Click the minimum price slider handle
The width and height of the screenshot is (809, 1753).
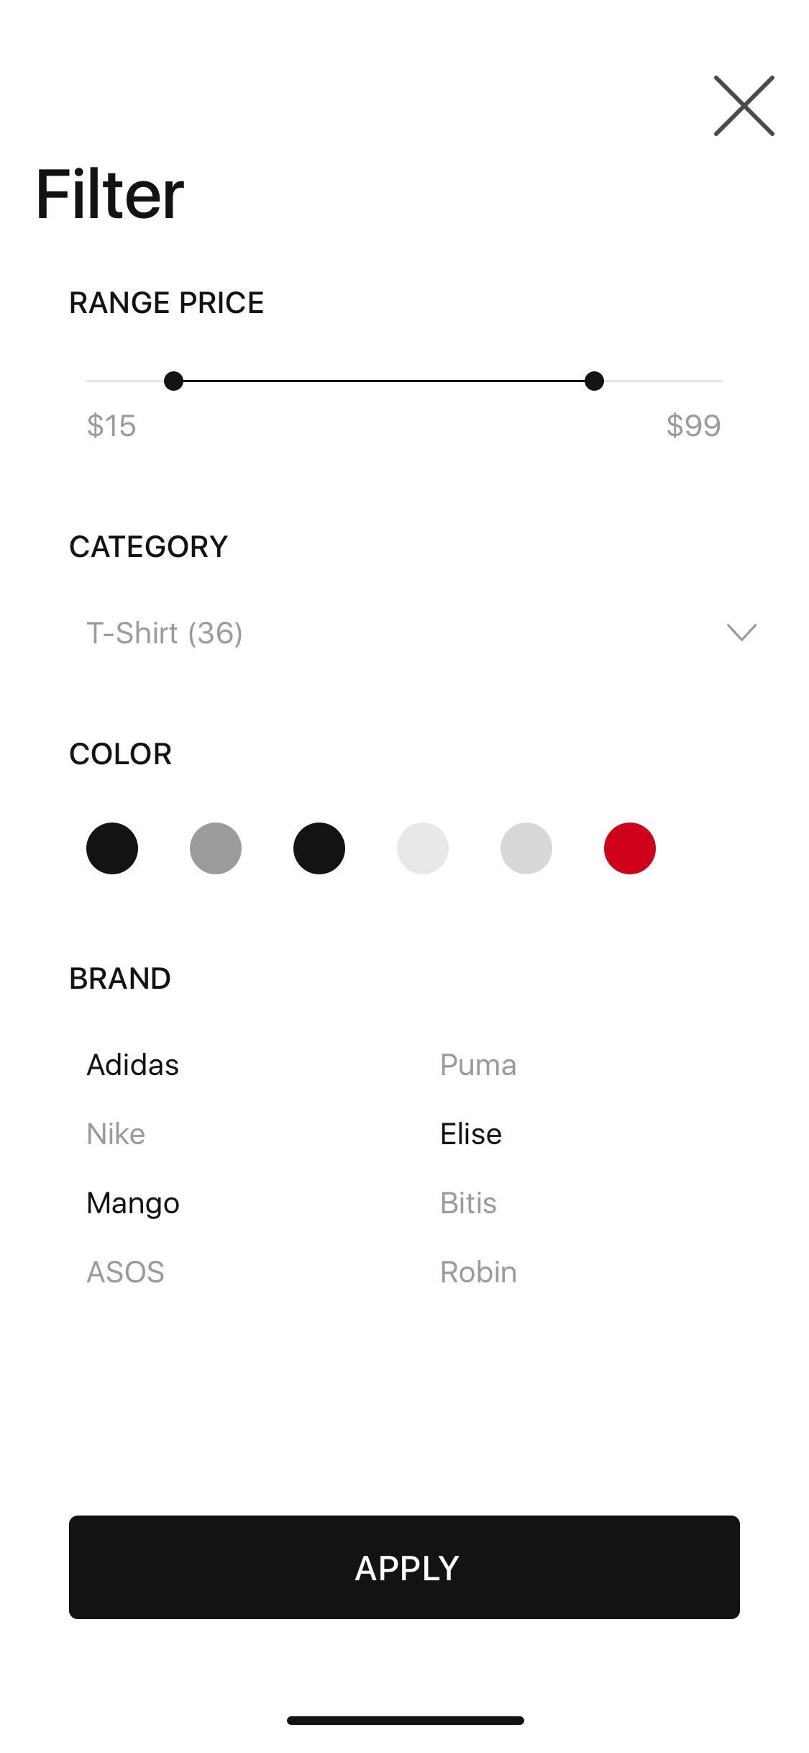point(173,381)
